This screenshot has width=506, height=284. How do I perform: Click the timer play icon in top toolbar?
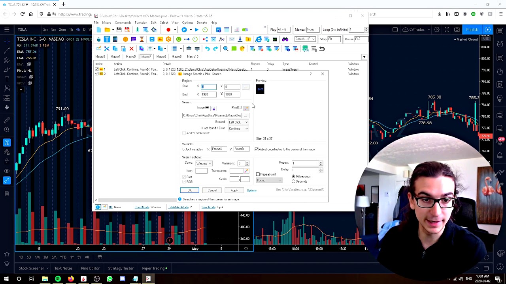tap(205, 30)
